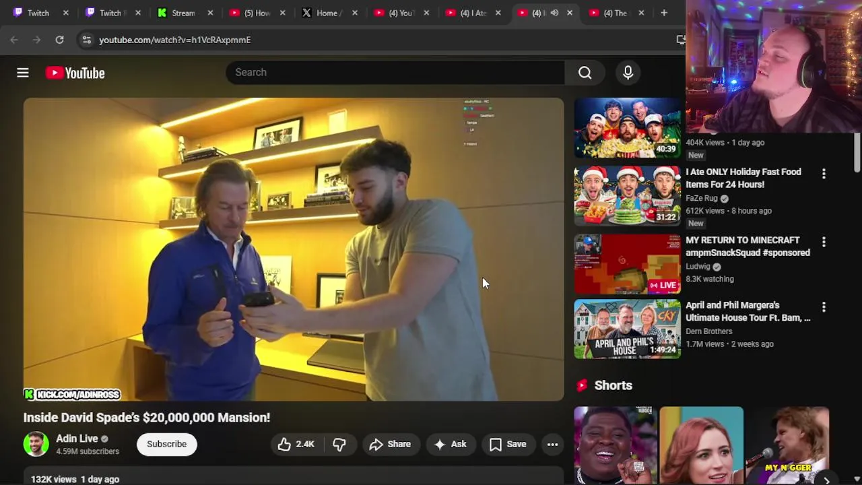Reload the page with refresh icon
Viewport: 862px width, 485px height.
(x=59, y=40)
